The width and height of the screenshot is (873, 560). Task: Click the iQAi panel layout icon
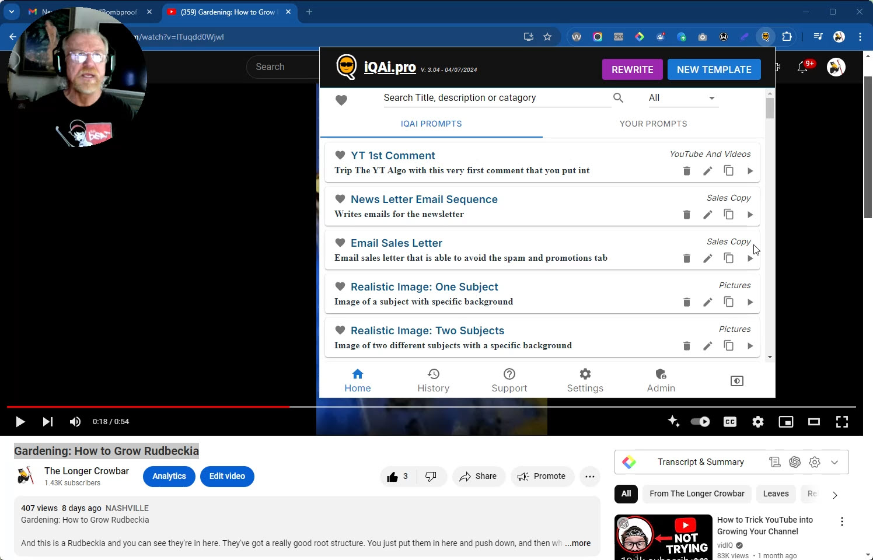tap(737, 381)
